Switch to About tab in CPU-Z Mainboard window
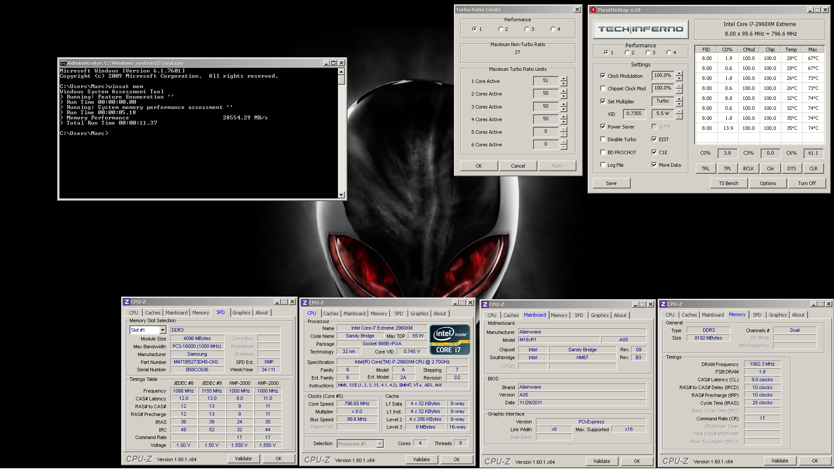834x469 pixels. coord(620,315)
